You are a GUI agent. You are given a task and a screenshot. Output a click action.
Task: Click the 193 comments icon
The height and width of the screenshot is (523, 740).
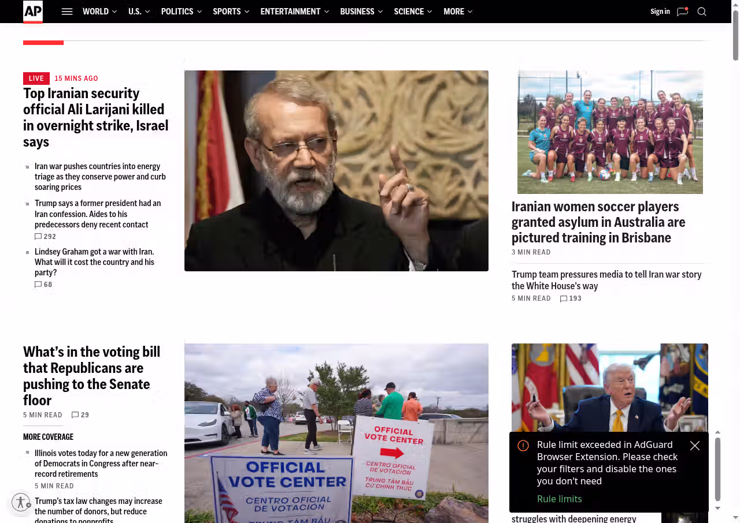click(564, 298)
